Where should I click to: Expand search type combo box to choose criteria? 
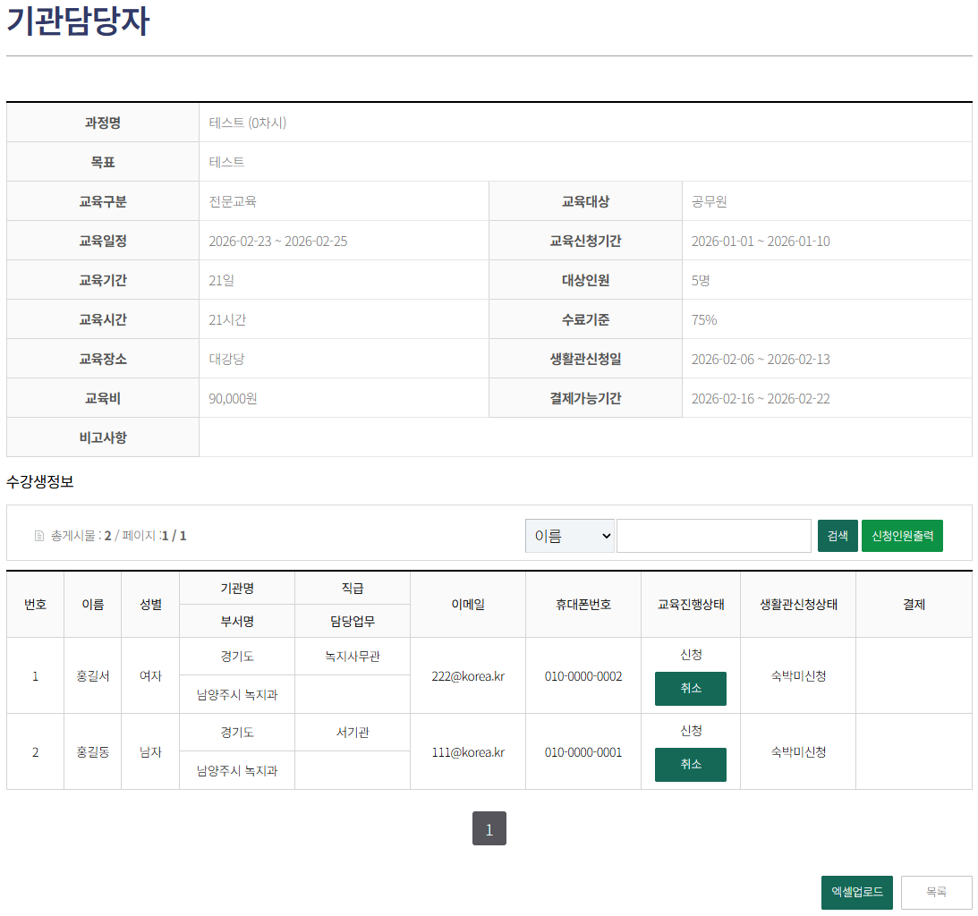pos(570,535)
